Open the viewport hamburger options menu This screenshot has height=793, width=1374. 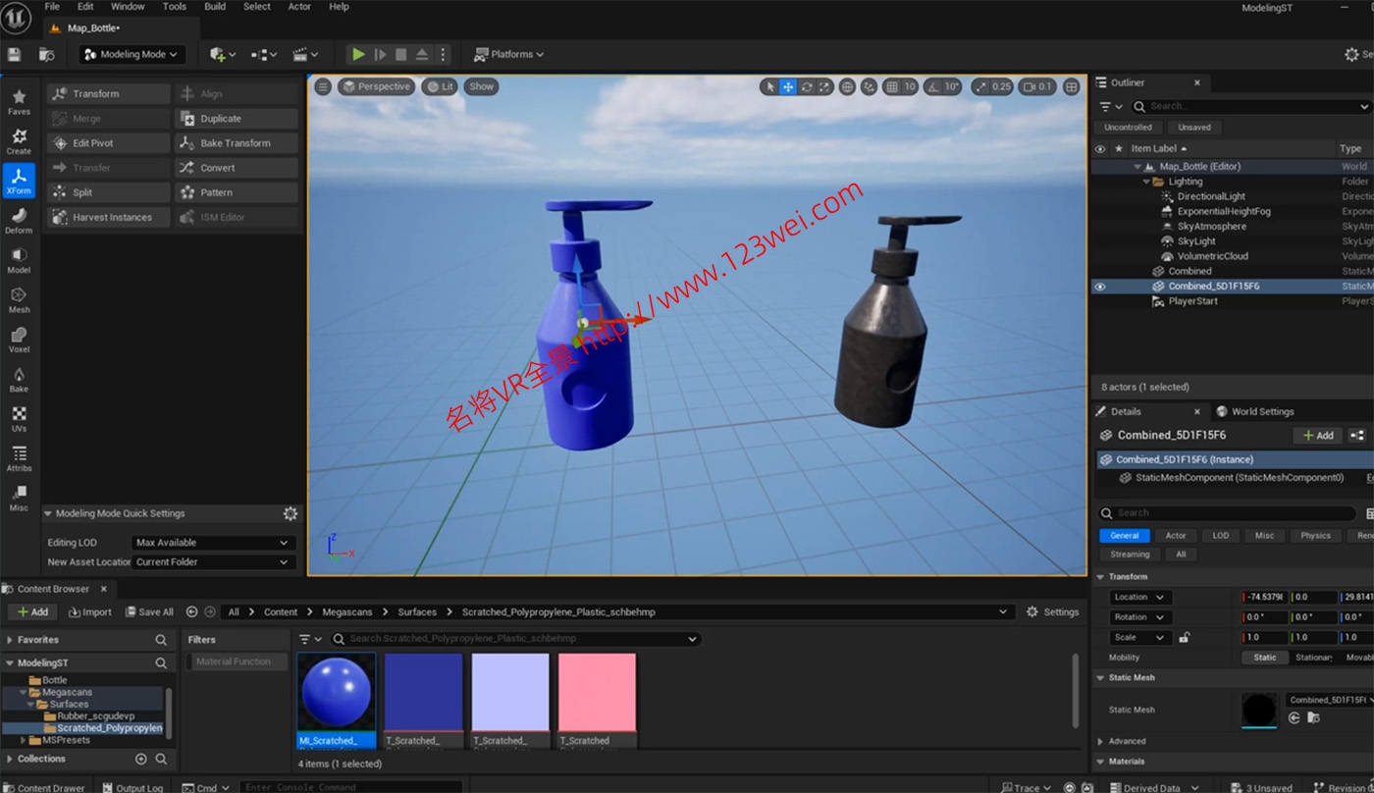(322, 86)
